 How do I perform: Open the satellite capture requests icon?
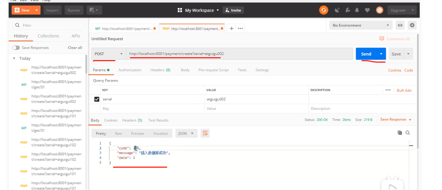pyautogui.click(x=337, y=10)
